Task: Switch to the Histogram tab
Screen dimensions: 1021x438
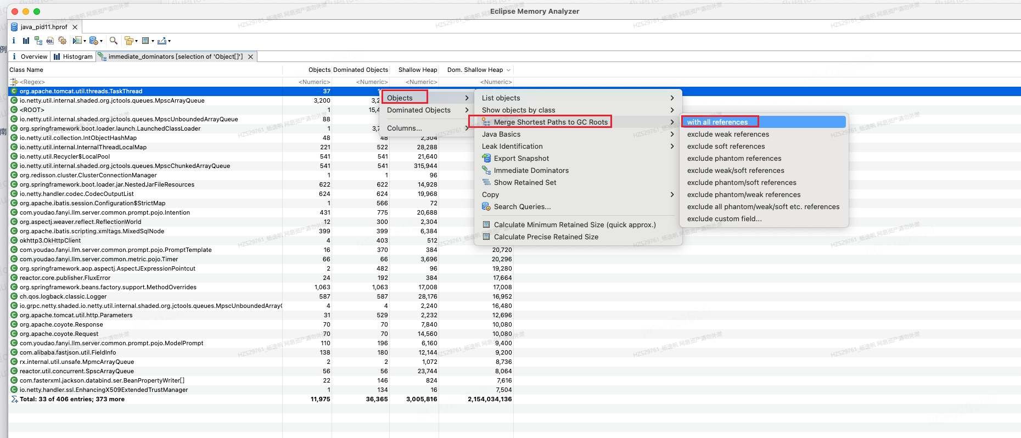Action: pos(74,57)
